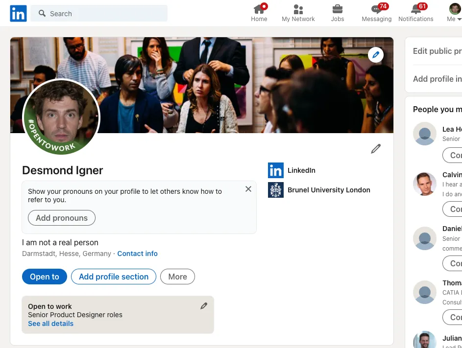Click the #OPENTOWORK profile photo
This screenshot has width=462, height=348.
click(61, 116)
